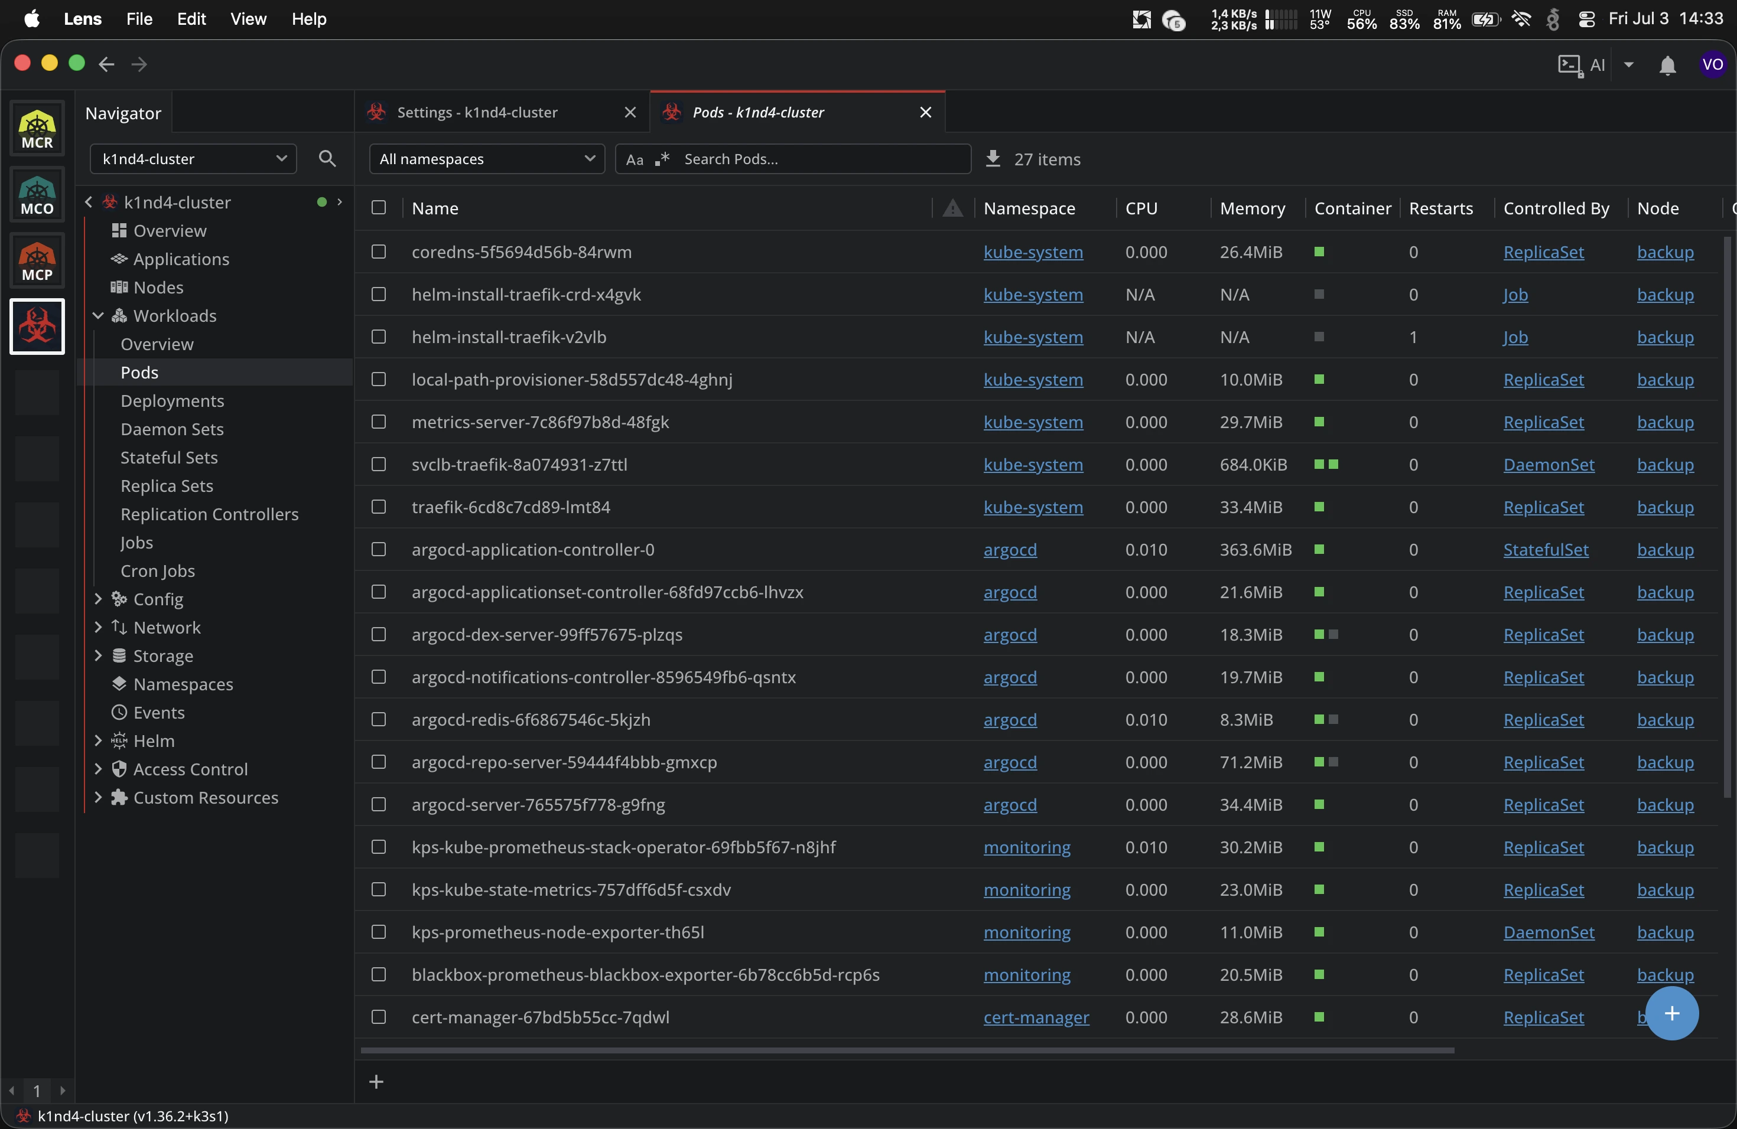Open the Help menu
Screen dimensions: 1737x1129
[309, 19]
